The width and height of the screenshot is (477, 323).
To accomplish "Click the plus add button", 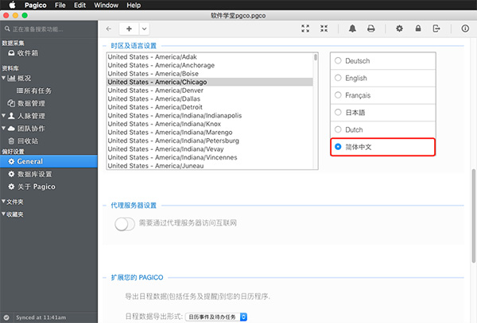I will click(x=129, y=29).
